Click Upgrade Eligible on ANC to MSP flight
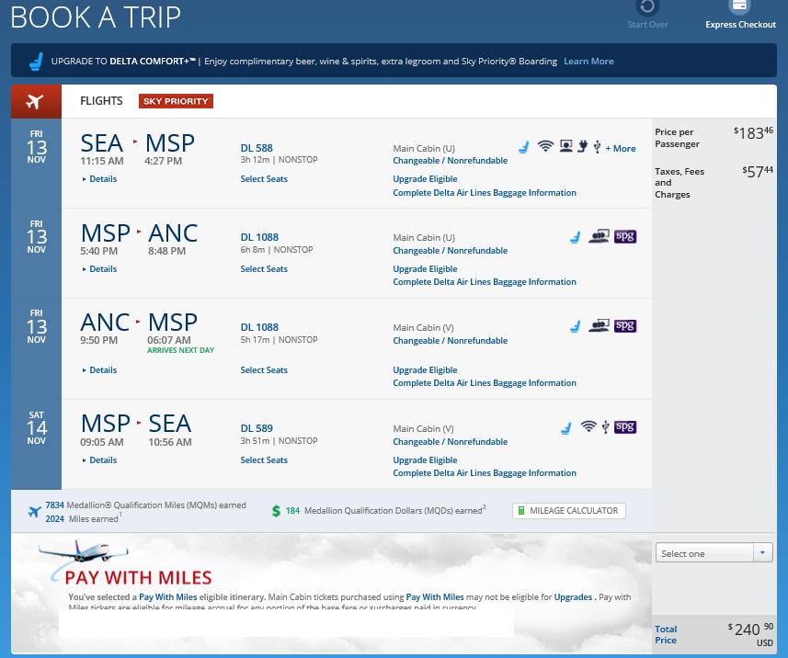This screenshot has height=658, width=788. point(425,370)
